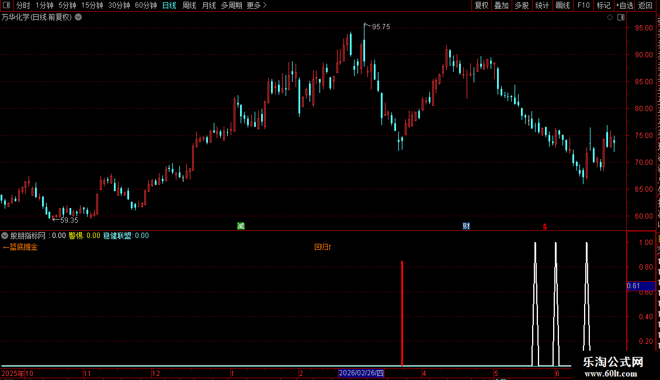Click the 蓝底掘金 label
The image size is (660, 380).
tap(20, 247)
